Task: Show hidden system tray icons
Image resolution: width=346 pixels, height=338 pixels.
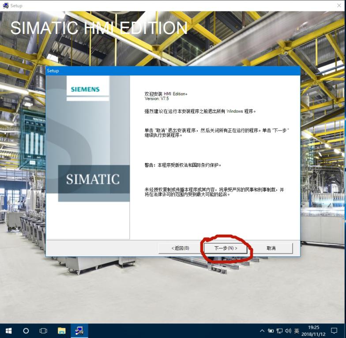Action: point(262,331)
